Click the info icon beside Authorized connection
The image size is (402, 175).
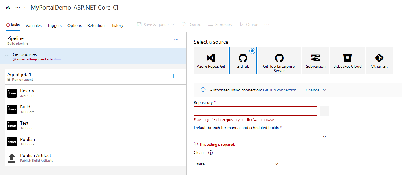pos(203,90)
